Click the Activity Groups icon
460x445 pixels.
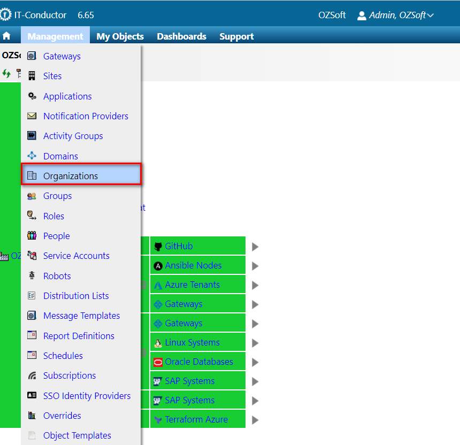coord(32,135)
